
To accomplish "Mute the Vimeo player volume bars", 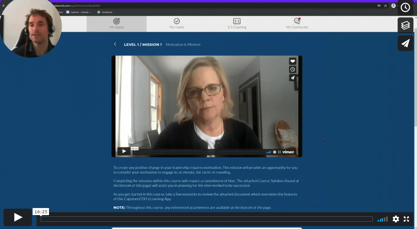I will coord(269,152).
